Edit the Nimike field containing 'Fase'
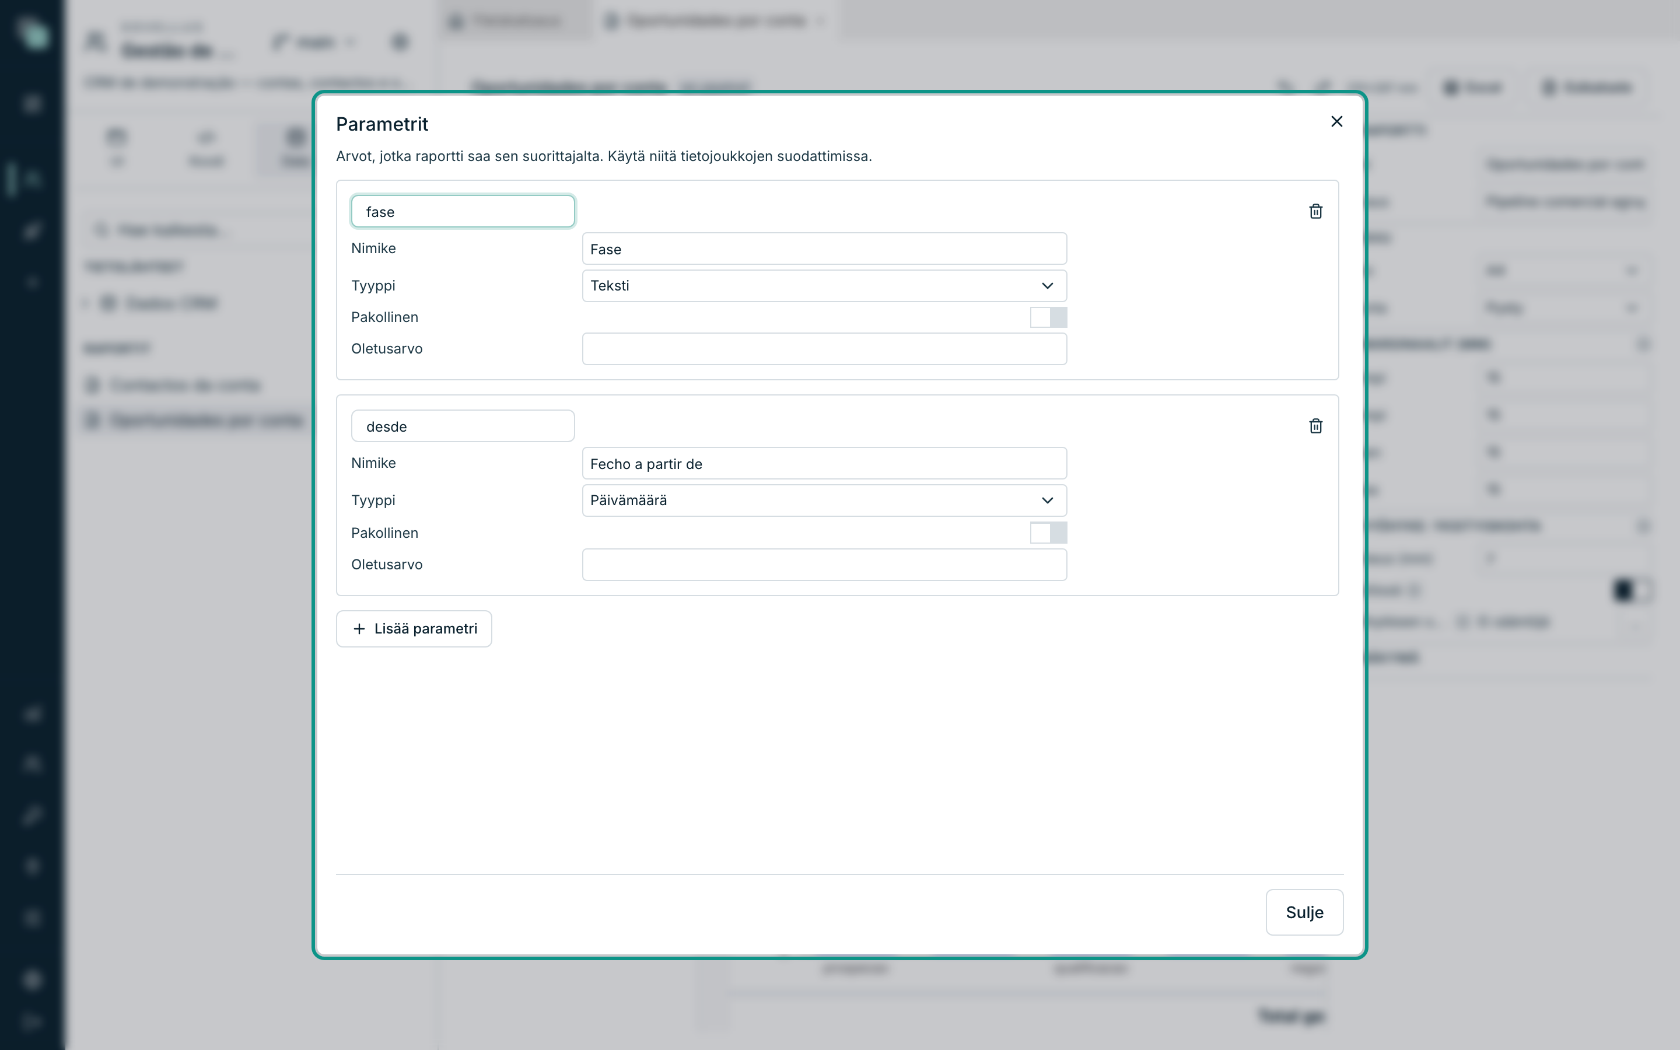This screenshot has height=1050, width=1680. pos(824,249)
